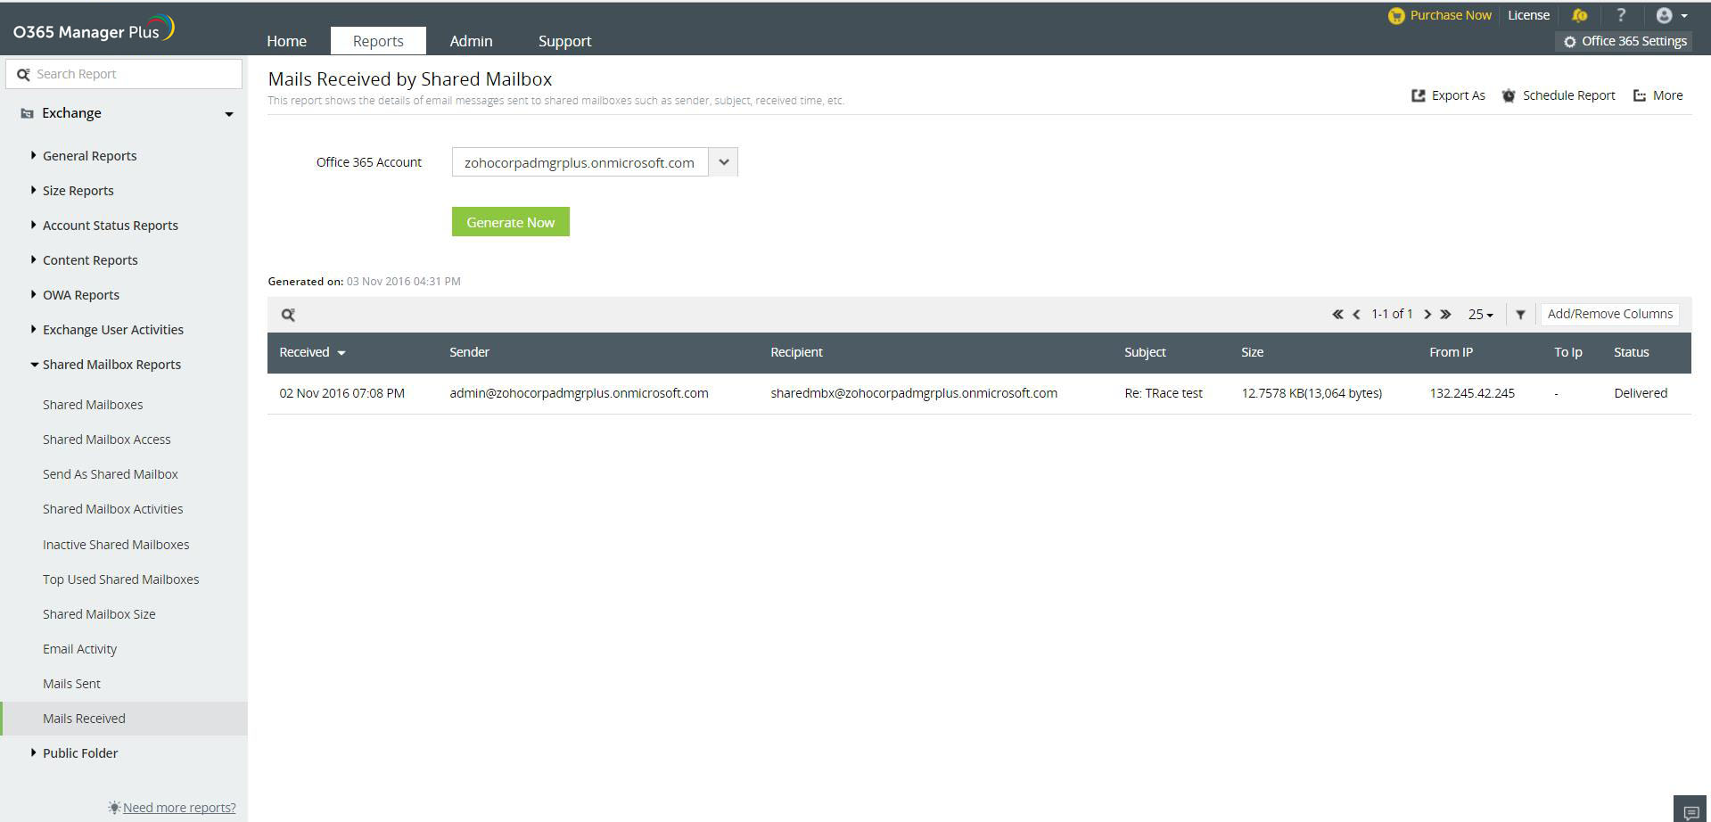Click the help question mark icon
Image resolution: width=1711 pixels, height=822 pixels.
[1621, 15]
